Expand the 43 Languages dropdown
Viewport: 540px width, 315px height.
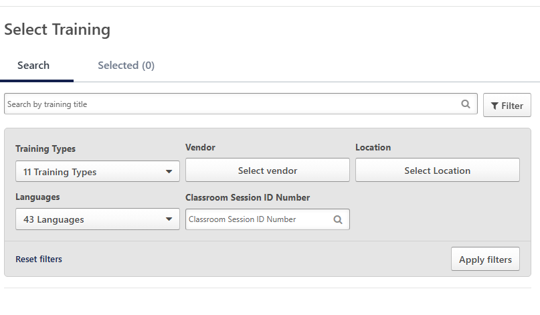coord(97,219)
